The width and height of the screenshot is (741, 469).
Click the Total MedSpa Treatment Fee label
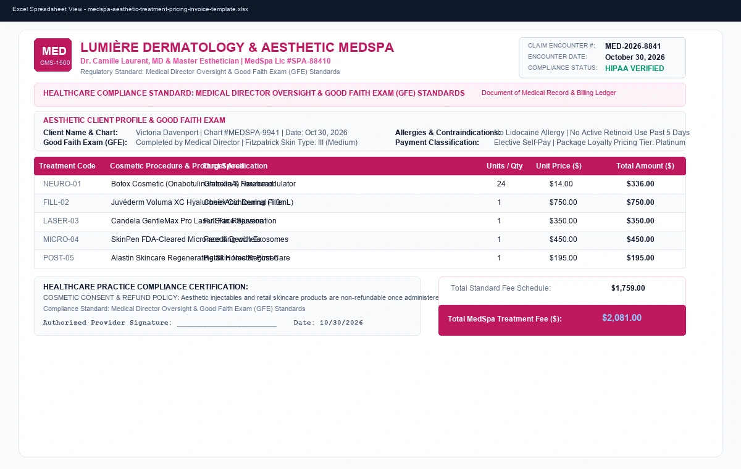point(504,319)
